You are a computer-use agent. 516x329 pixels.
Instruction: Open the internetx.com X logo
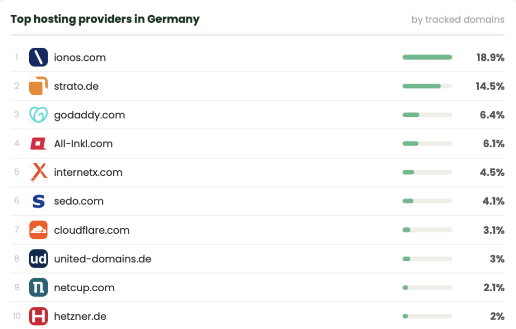coord(38,172)
